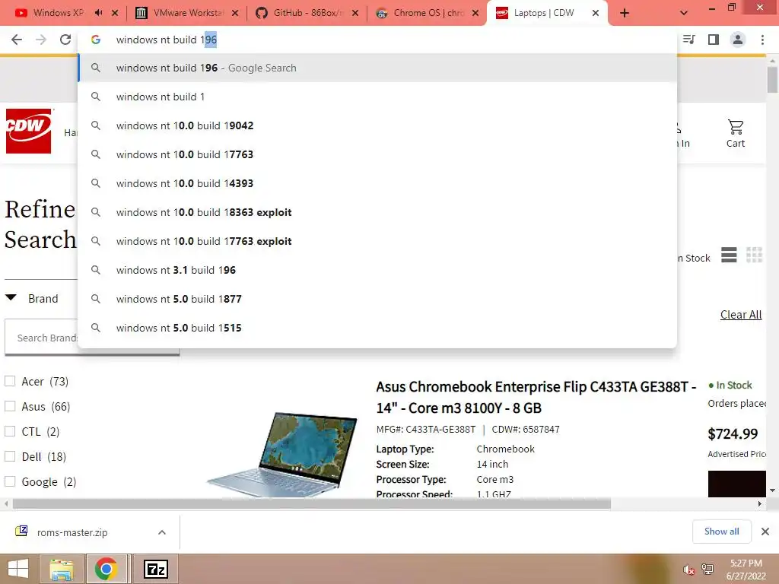The image size is (779, 584).
Task: Close the Chrome OS tab
Action: tap(475, 14)
